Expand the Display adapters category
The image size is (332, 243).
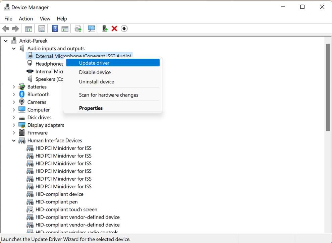coord(14,125)
